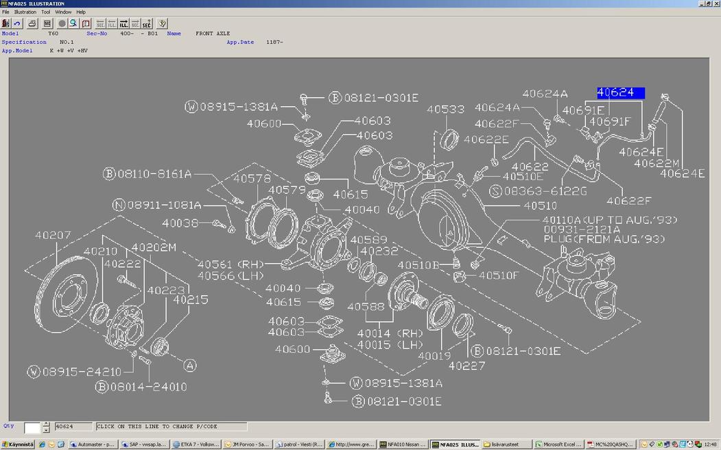Viewport: 721px width, 450px height.
Task: Activate the magnifier zoom tool
Action: tap(73, 23)
